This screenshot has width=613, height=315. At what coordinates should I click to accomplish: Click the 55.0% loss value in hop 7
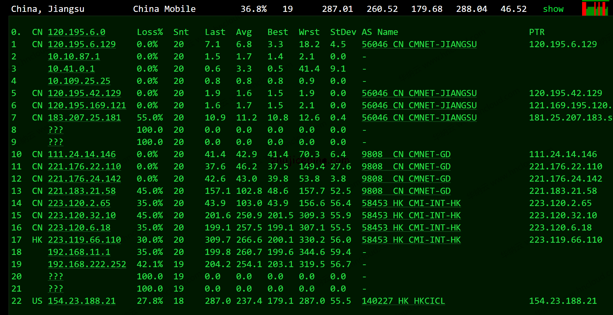coord(150,118)
